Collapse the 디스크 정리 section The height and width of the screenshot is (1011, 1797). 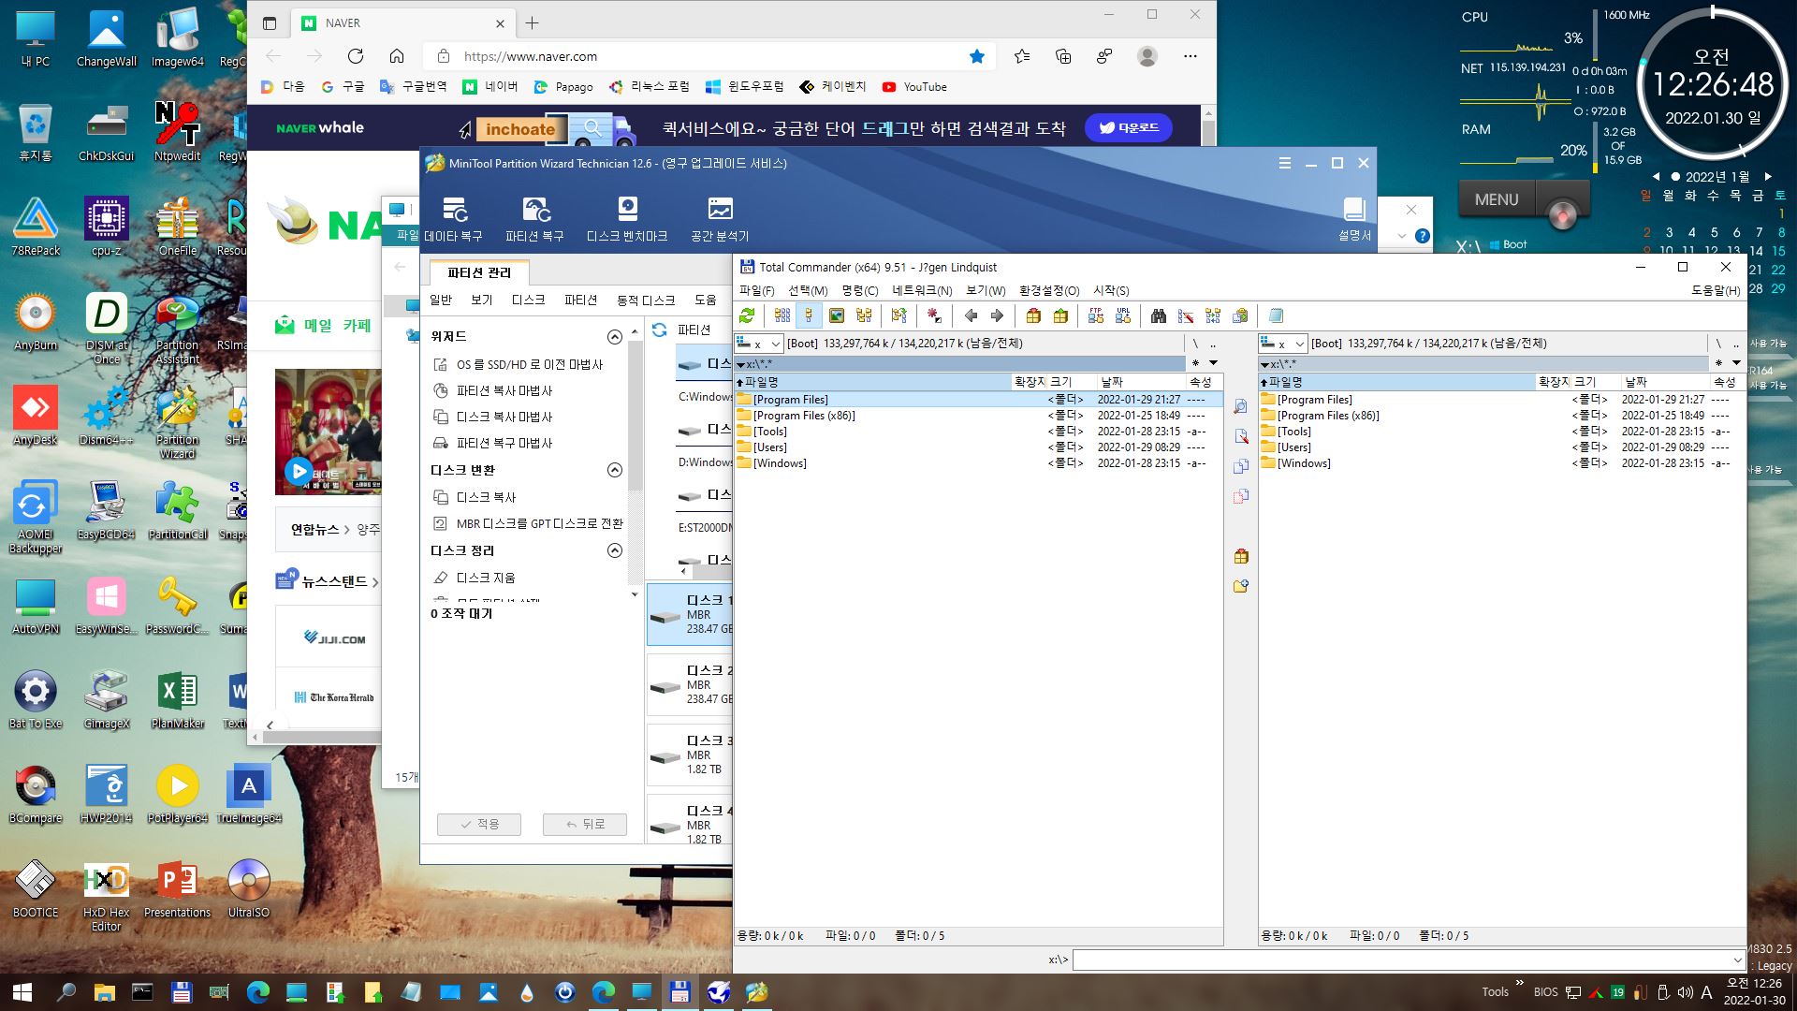coord(615,550)
